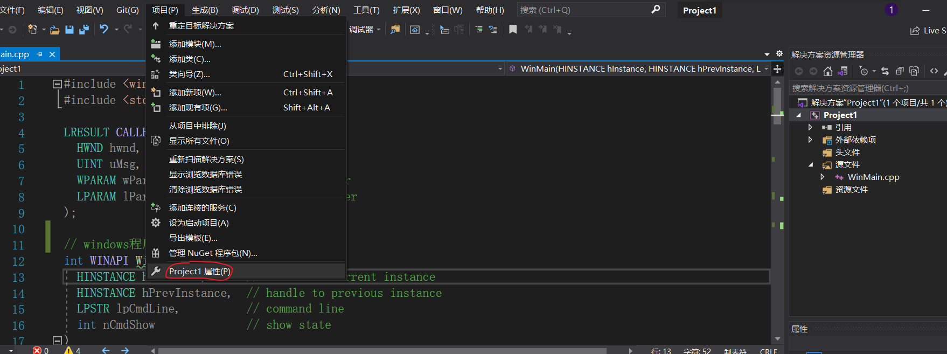Select the 资源文件 folder
This screenshot has width=947, height=354.
852,190
